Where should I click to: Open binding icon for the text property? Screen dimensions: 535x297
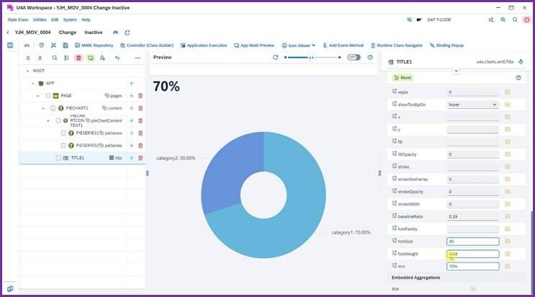tap(508, 266)
